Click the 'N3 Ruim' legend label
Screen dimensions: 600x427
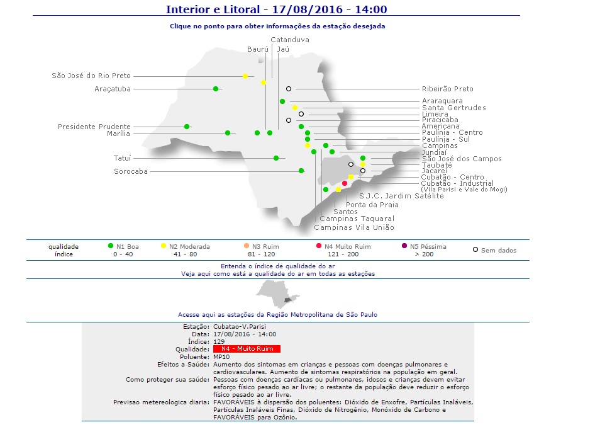(x=265, y=246)
